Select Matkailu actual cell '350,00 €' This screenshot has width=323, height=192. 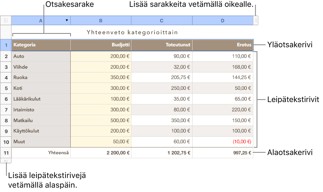click(x=162, y=120)
